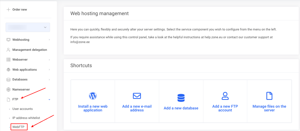Click the database stack icon in Shortcuts

pos(181,98)
